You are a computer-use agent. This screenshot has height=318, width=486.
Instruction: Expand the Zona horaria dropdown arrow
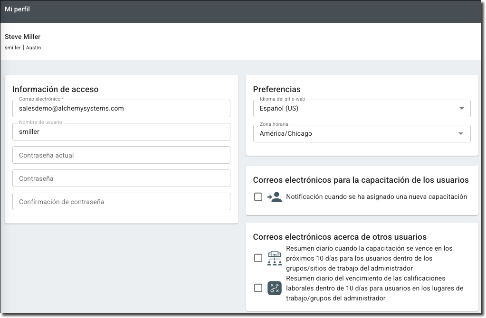(x=460, y=134)
